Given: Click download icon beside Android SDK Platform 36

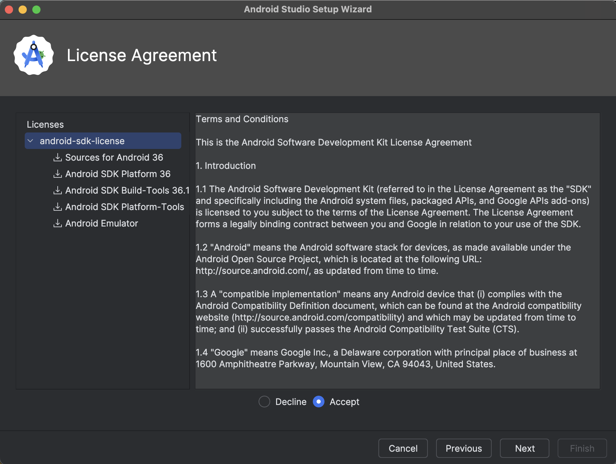Looking at the screenshot, I should point(58,174).
